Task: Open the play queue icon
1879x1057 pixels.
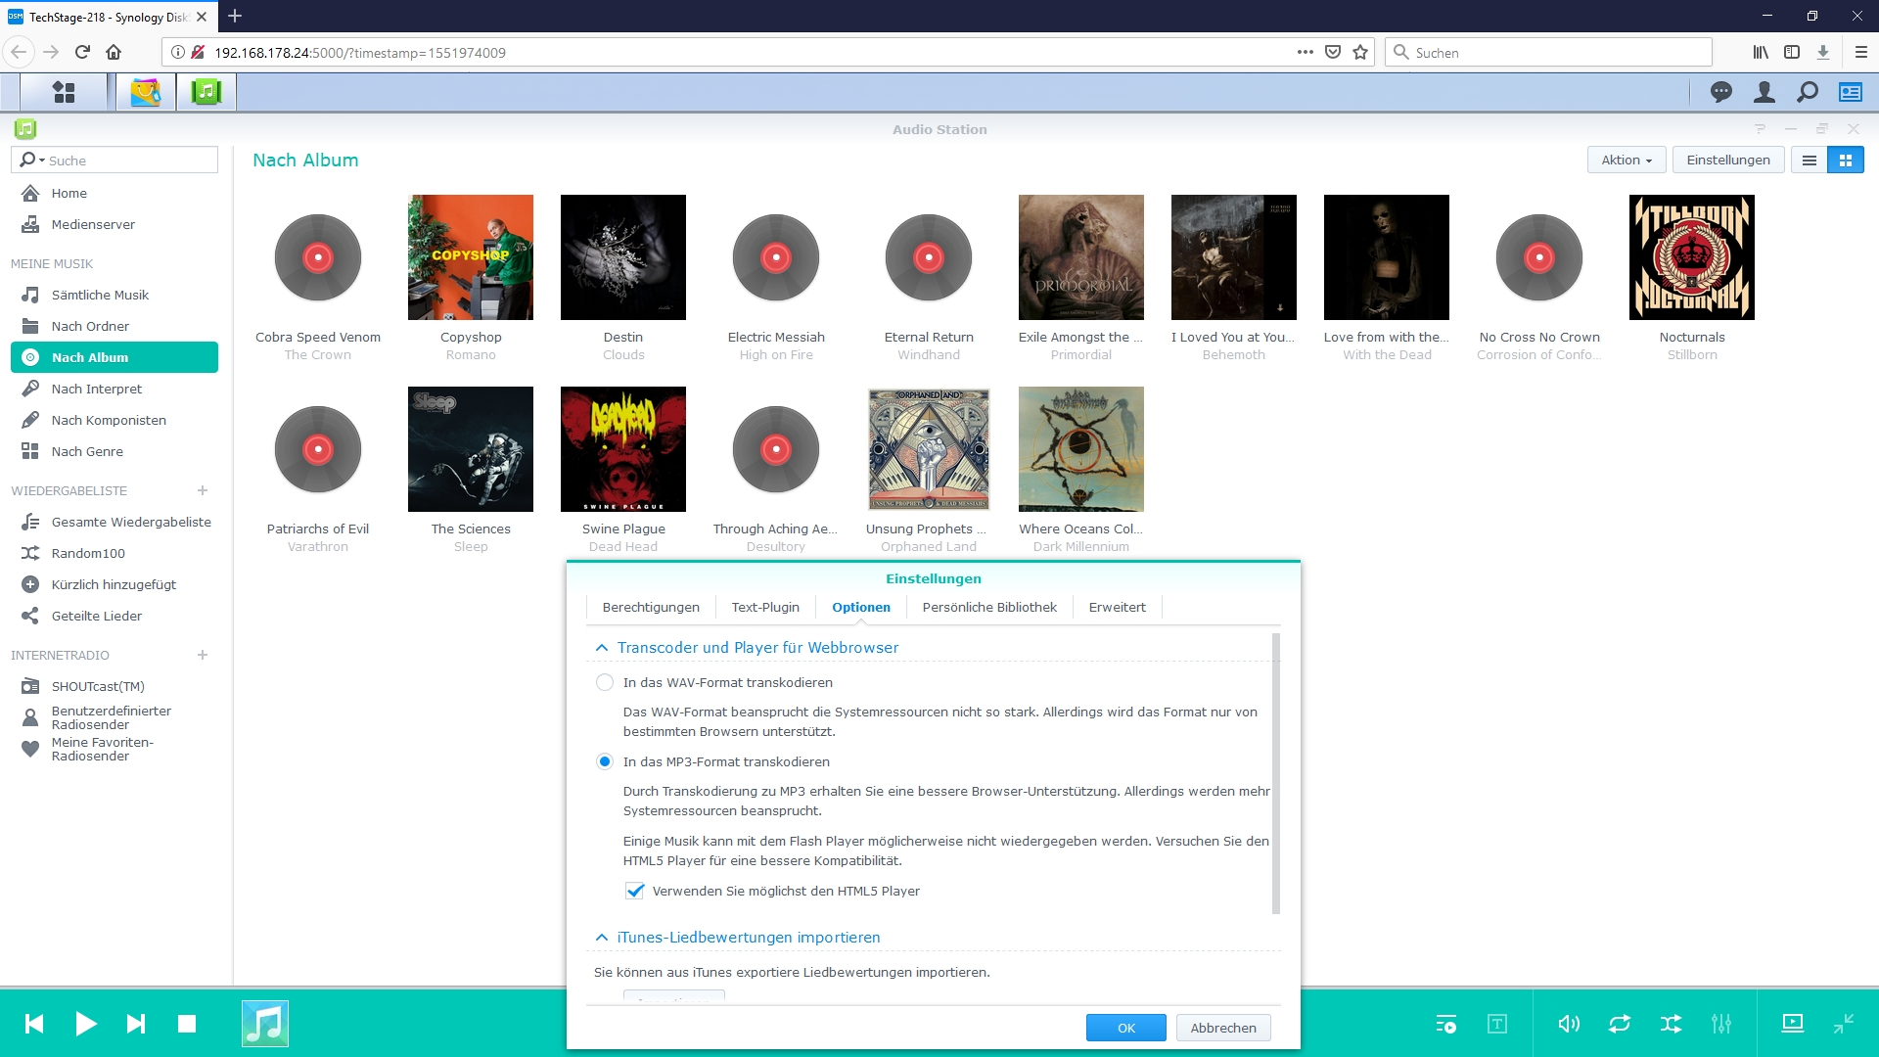Action: (1445, 1024)
